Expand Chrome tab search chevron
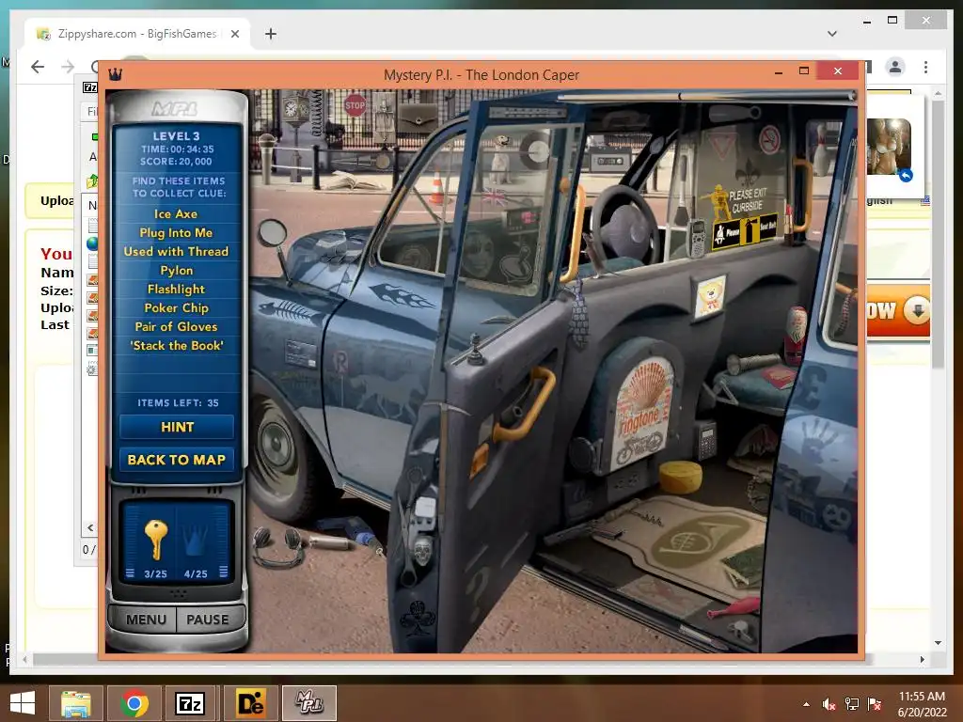 832,34
